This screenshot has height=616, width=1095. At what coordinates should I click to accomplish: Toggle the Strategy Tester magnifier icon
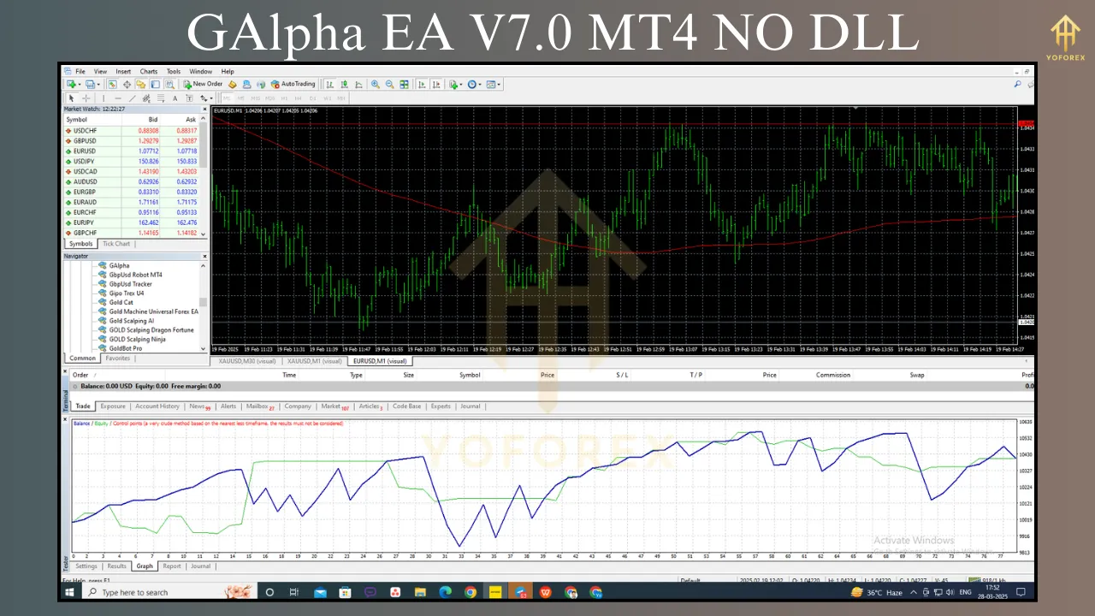[x=169, y=84]
